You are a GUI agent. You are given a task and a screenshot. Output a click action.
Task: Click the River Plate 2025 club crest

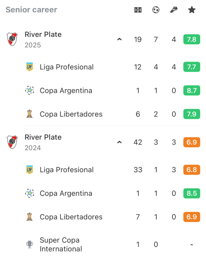pos(12,39)
